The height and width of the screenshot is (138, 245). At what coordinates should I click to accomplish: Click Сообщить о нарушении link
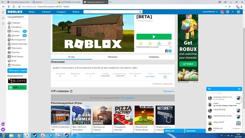[162, 84]
